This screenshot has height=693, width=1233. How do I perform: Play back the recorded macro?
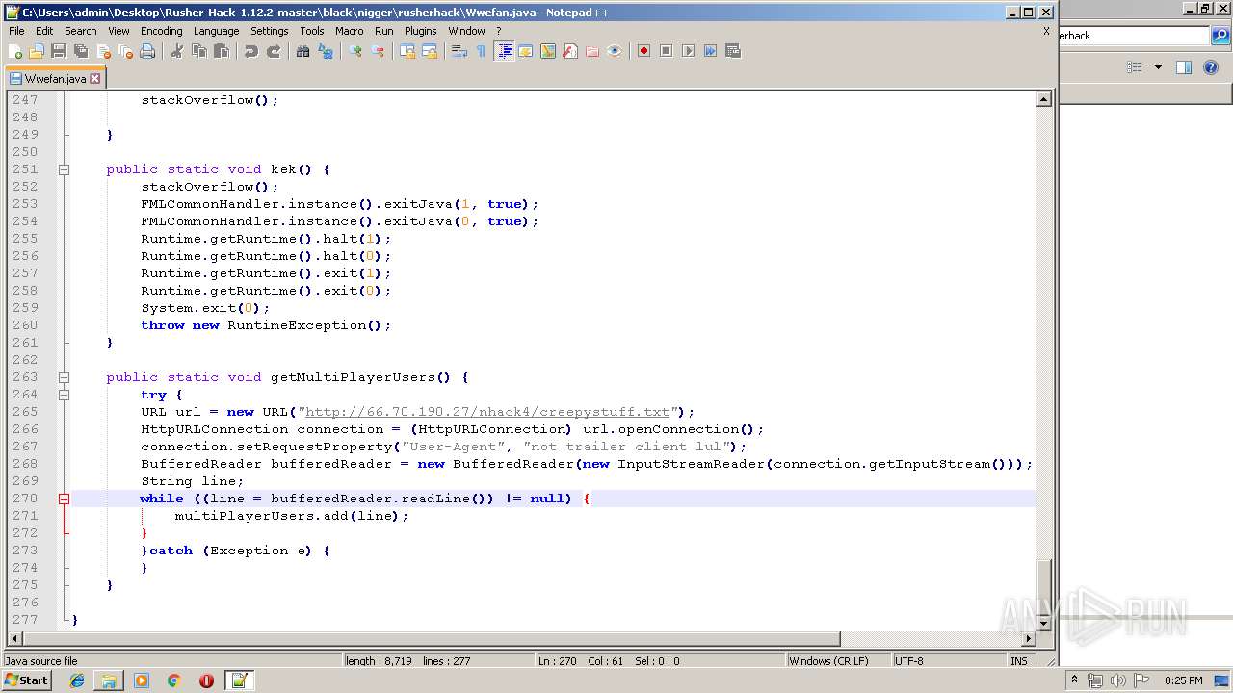688,51
